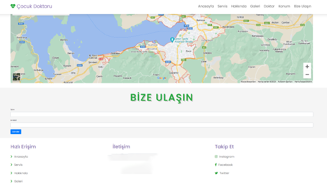The height and width of the screenshot is (184, 327).
Task: Open Hakkında footer quick link
Action: [21, 173]
